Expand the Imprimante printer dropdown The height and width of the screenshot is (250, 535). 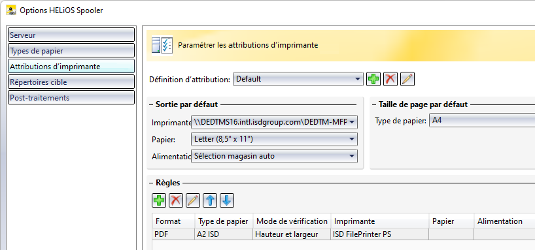pos(274,121)
